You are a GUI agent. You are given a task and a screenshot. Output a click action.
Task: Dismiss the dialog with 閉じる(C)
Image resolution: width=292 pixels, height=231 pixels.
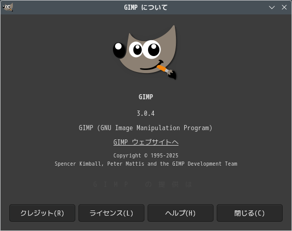[x=250, y=213]
